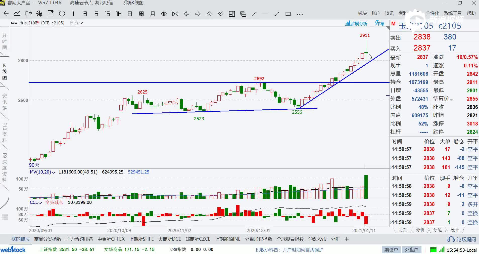The image size is (479, 254).
Task: Add a new board tab with plus
Action: pos(347,239)
